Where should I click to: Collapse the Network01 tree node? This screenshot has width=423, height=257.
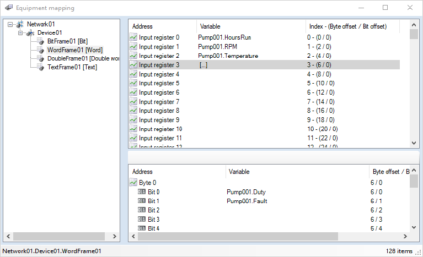pyautogui.click(x=10, y=24)
